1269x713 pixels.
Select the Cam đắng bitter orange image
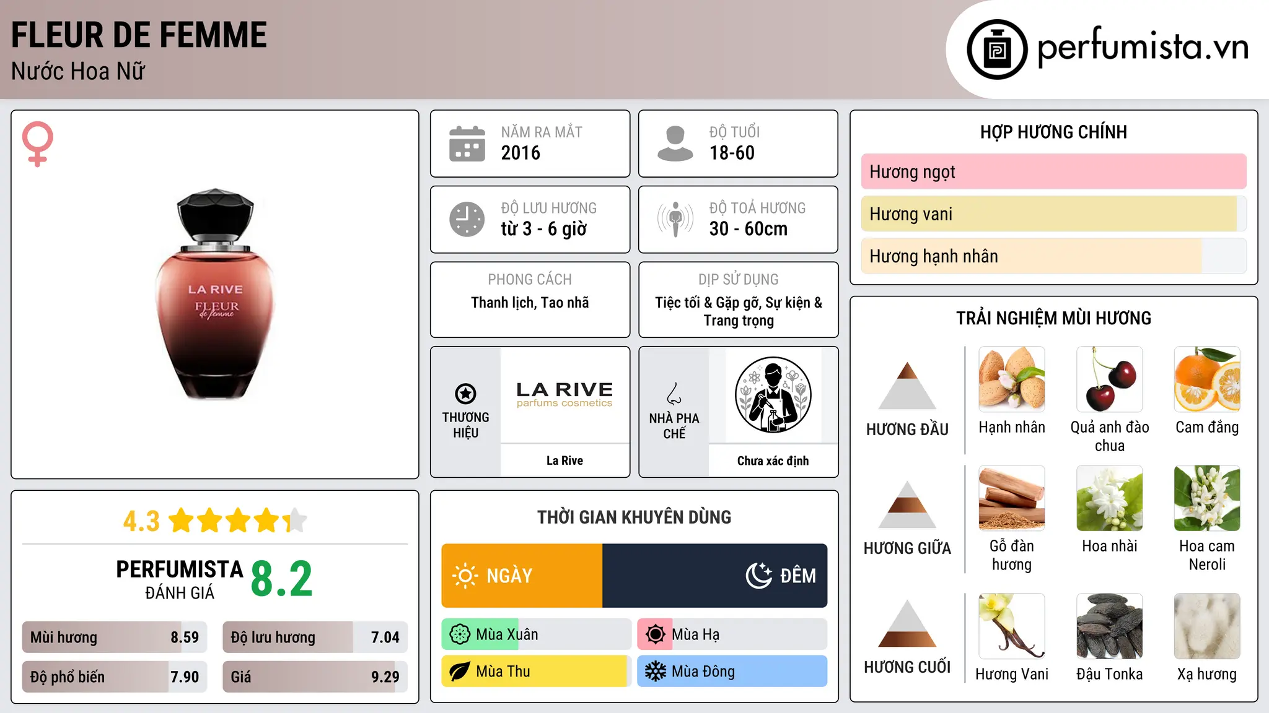[1207, 379]
